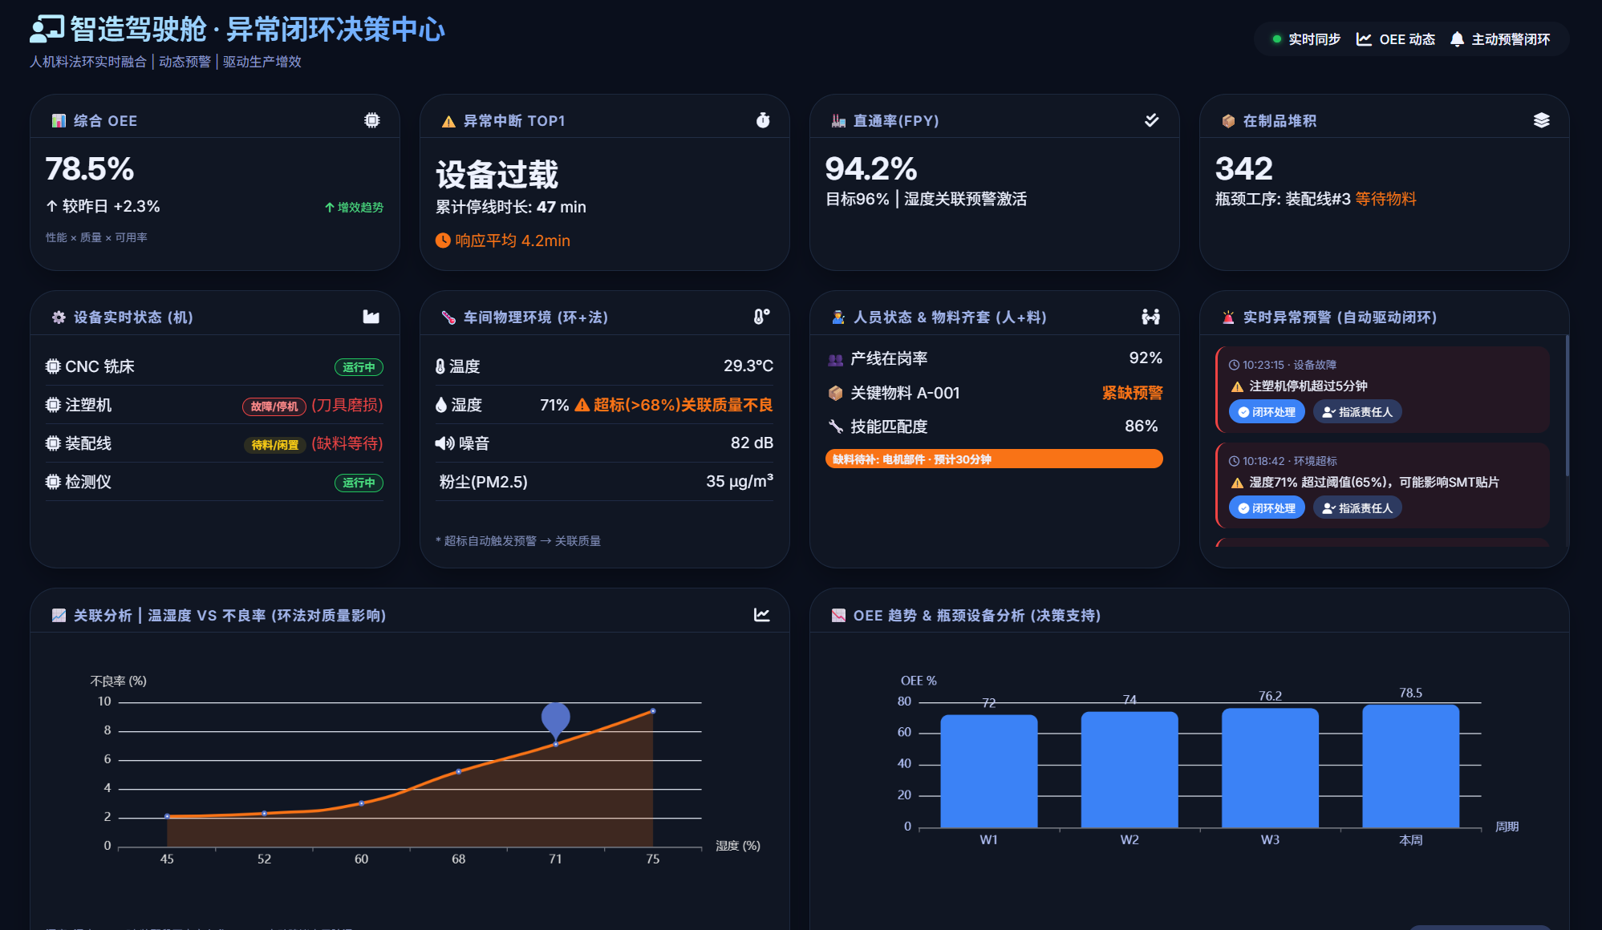Click the 故障/停机 status badge for 注塑机

pos(274,406)
